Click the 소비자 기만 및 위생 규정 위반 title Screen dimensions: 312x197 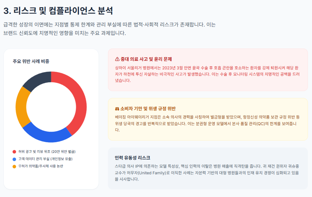click(148, 109)
